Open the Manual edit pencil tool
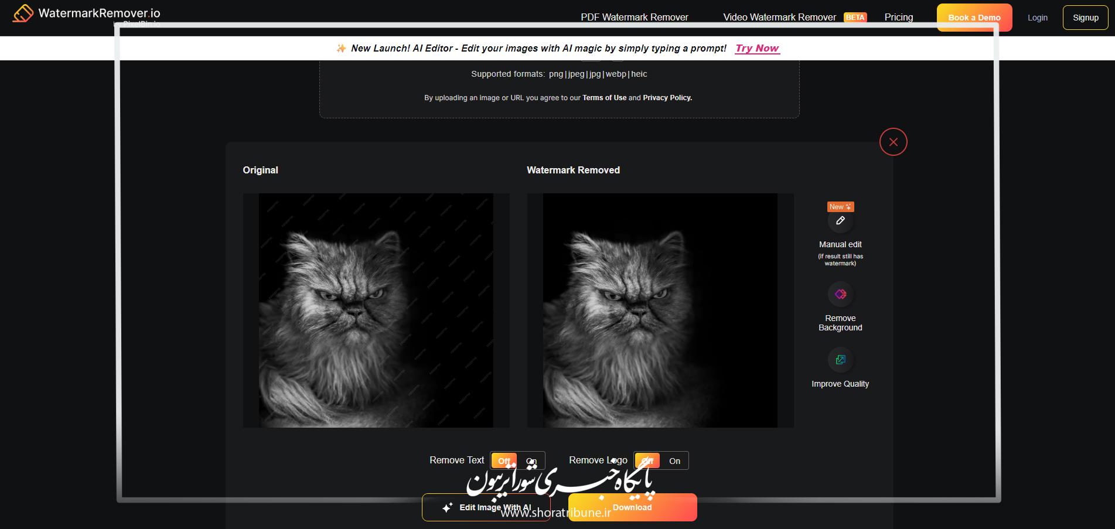Viewport: 1115px width, 529px height. (x=840, y=221)
